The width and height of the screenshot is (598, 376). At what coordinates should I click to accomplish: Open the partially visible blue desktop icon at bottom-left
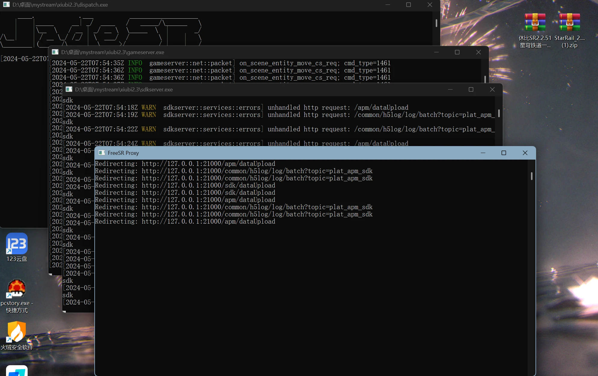coord(17,371)
